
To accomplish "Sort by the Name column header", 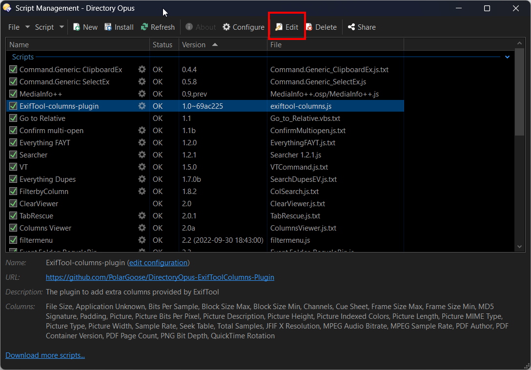I will pos(78,45).
